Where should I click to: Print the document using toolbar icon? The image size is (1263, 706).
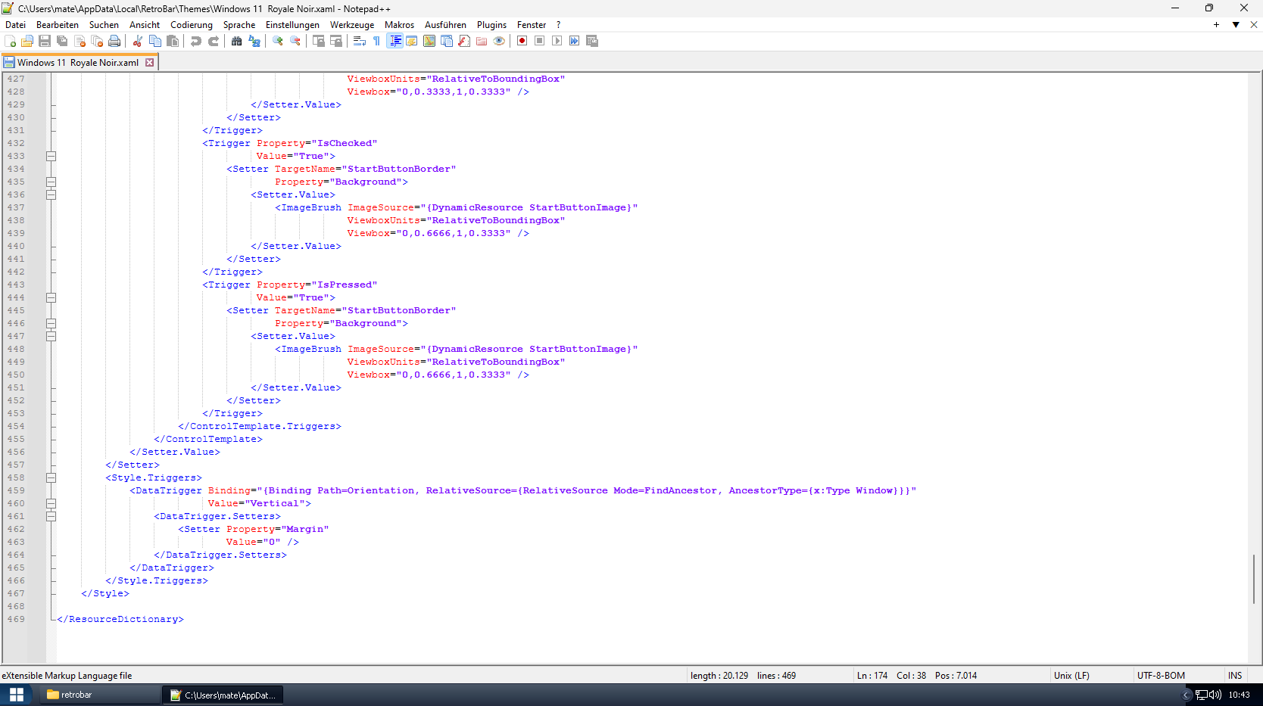[114, 41]
